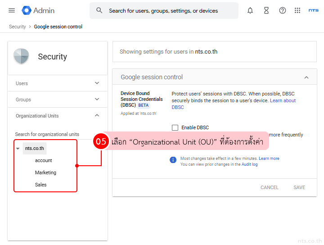
Task: Open the Google apps grid
Action: pos(297,10)
